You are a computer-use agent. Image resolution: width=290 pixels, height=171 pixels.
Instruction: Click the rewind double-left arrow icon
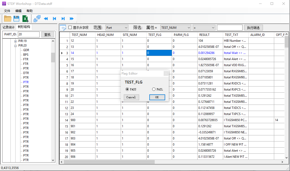pos(46,19)
